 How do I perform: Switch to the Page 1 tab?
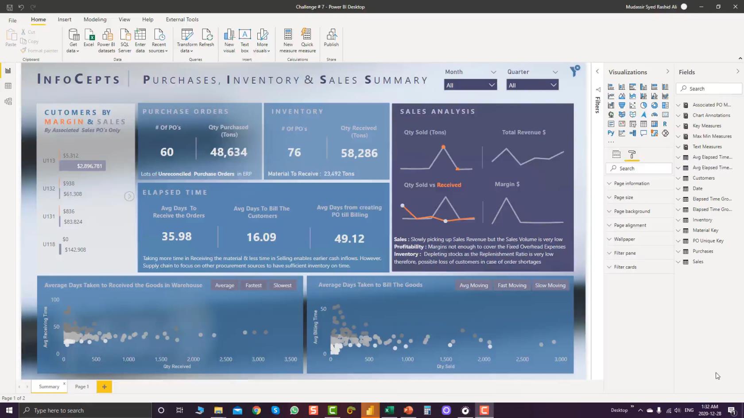pos(82,387)
